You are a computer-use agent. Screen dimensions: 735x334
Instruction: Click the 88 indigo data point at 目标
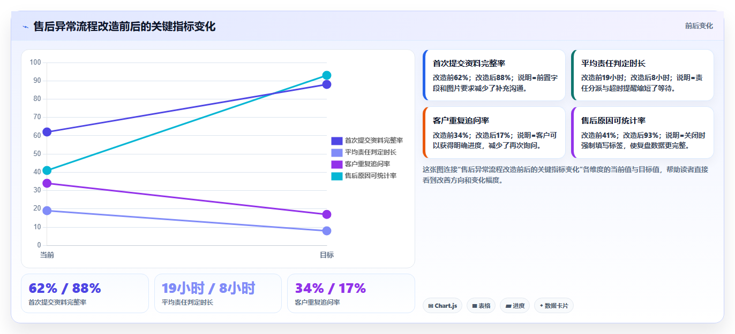[x=327, y=84]
